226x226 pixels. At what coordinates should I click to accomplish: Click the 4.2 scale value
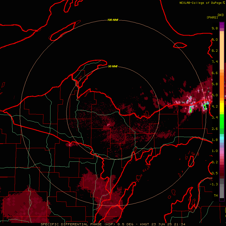pyautogui.click(x=215, y=106)
